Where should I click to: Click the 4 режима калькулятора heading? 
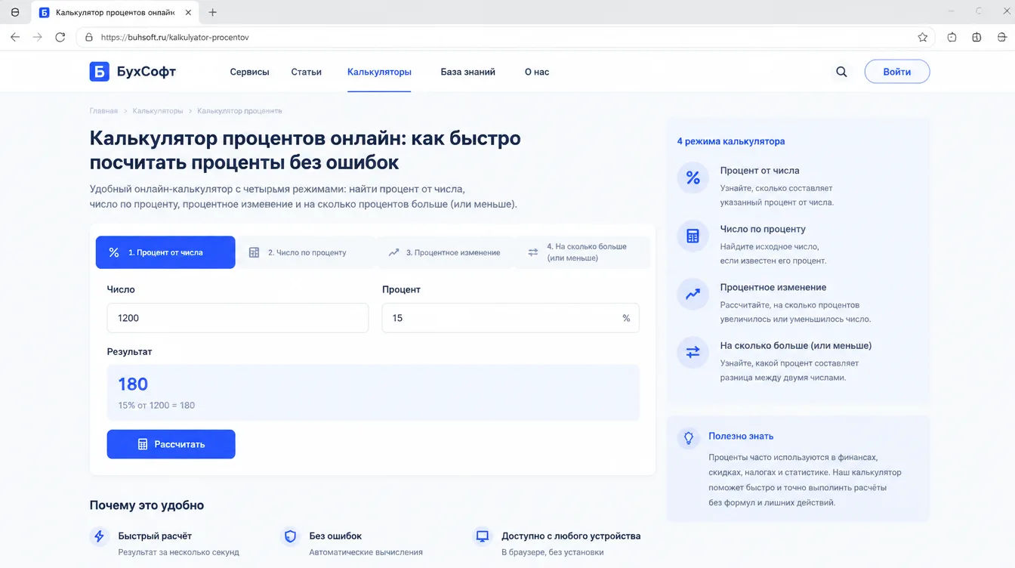731,141
